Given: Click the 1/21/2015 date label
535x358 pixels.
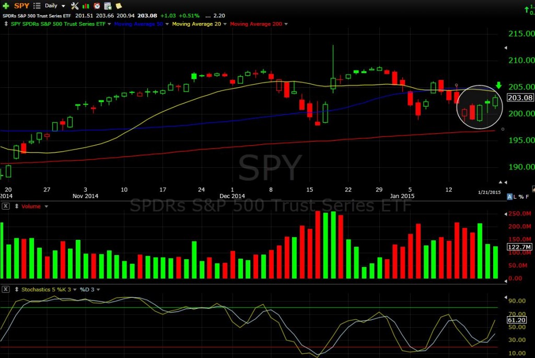Looking at the screenshot, I should point(489,192).
